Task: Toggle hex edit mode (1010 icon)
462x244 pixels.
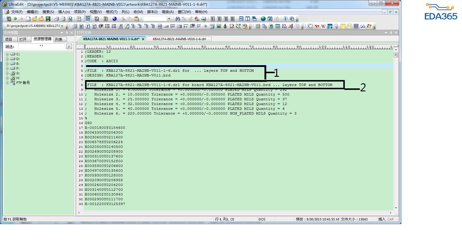Action: [x=96, y=19]
